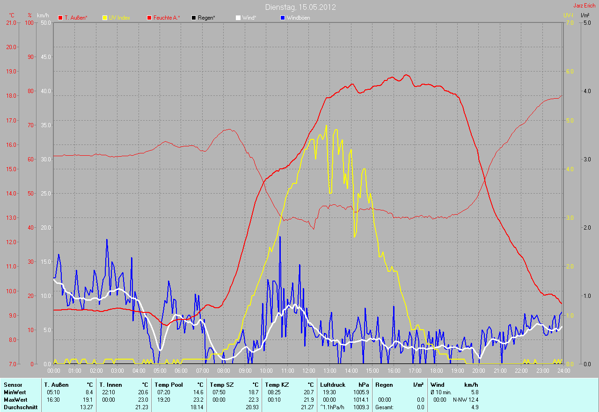Click the outdoor average value '13.27'
This screenshot has height=412, width=599.
(x=86, y=407)
